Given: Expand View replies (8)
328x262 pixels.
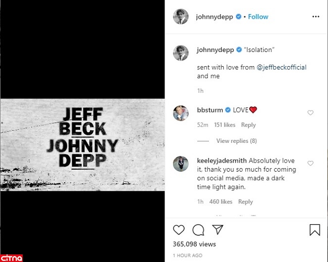Looking at the screenshot, I should (236, 141).
